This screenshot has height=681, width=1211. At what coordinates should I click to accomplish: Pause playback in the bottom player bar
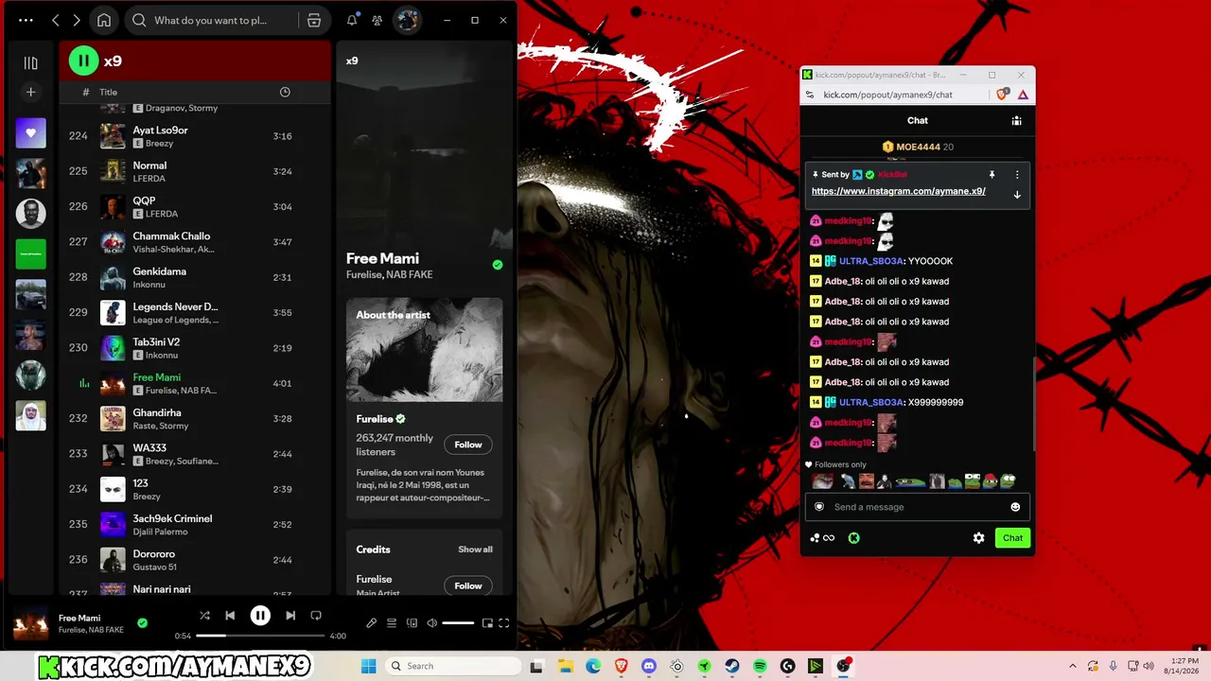260,615
